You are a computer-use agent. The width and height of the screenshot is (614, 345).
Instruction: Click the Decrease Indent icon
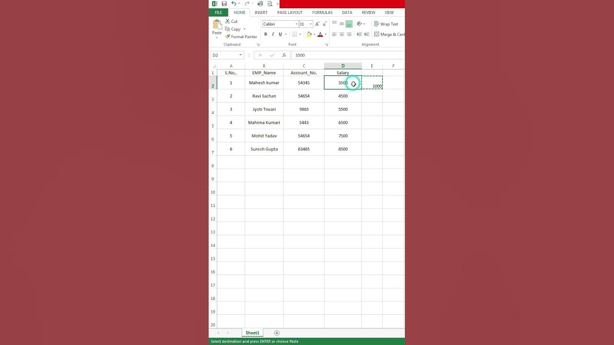pos(359,34)
